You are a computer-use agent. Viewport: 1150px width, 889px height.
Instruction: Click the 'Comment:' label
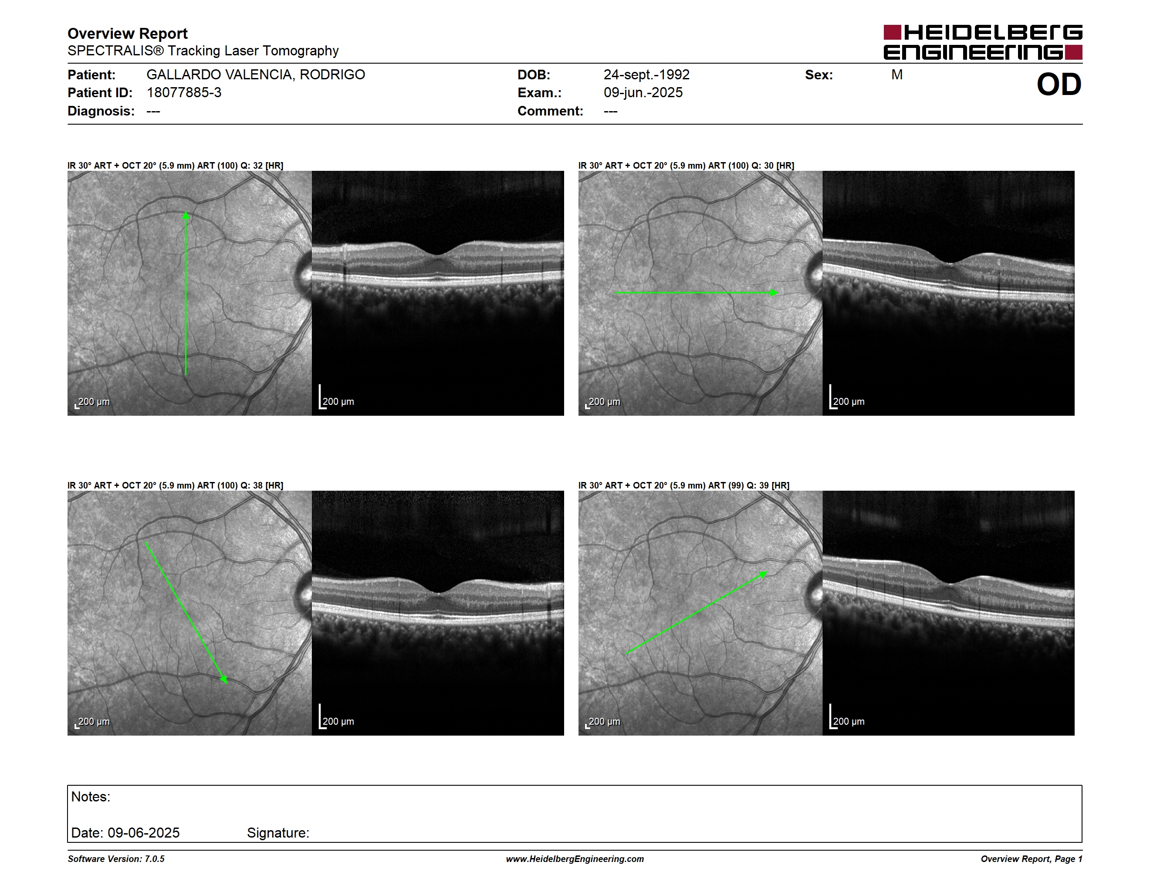tap(550, 111)
